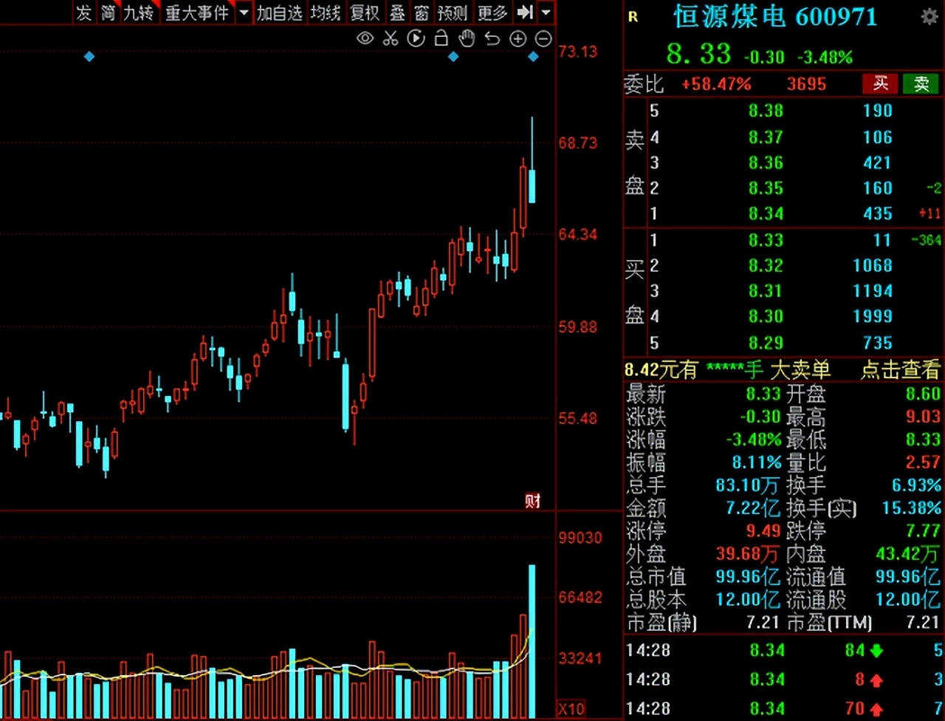
Task: Click the 点击查看 link for large orders
Action: click(900, 369)
